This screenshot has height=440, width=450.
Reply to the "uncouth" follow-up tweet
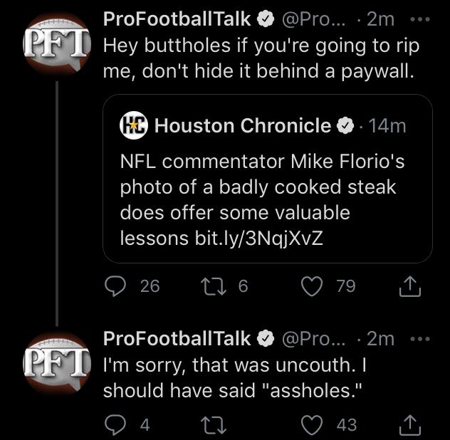point(115,425)
